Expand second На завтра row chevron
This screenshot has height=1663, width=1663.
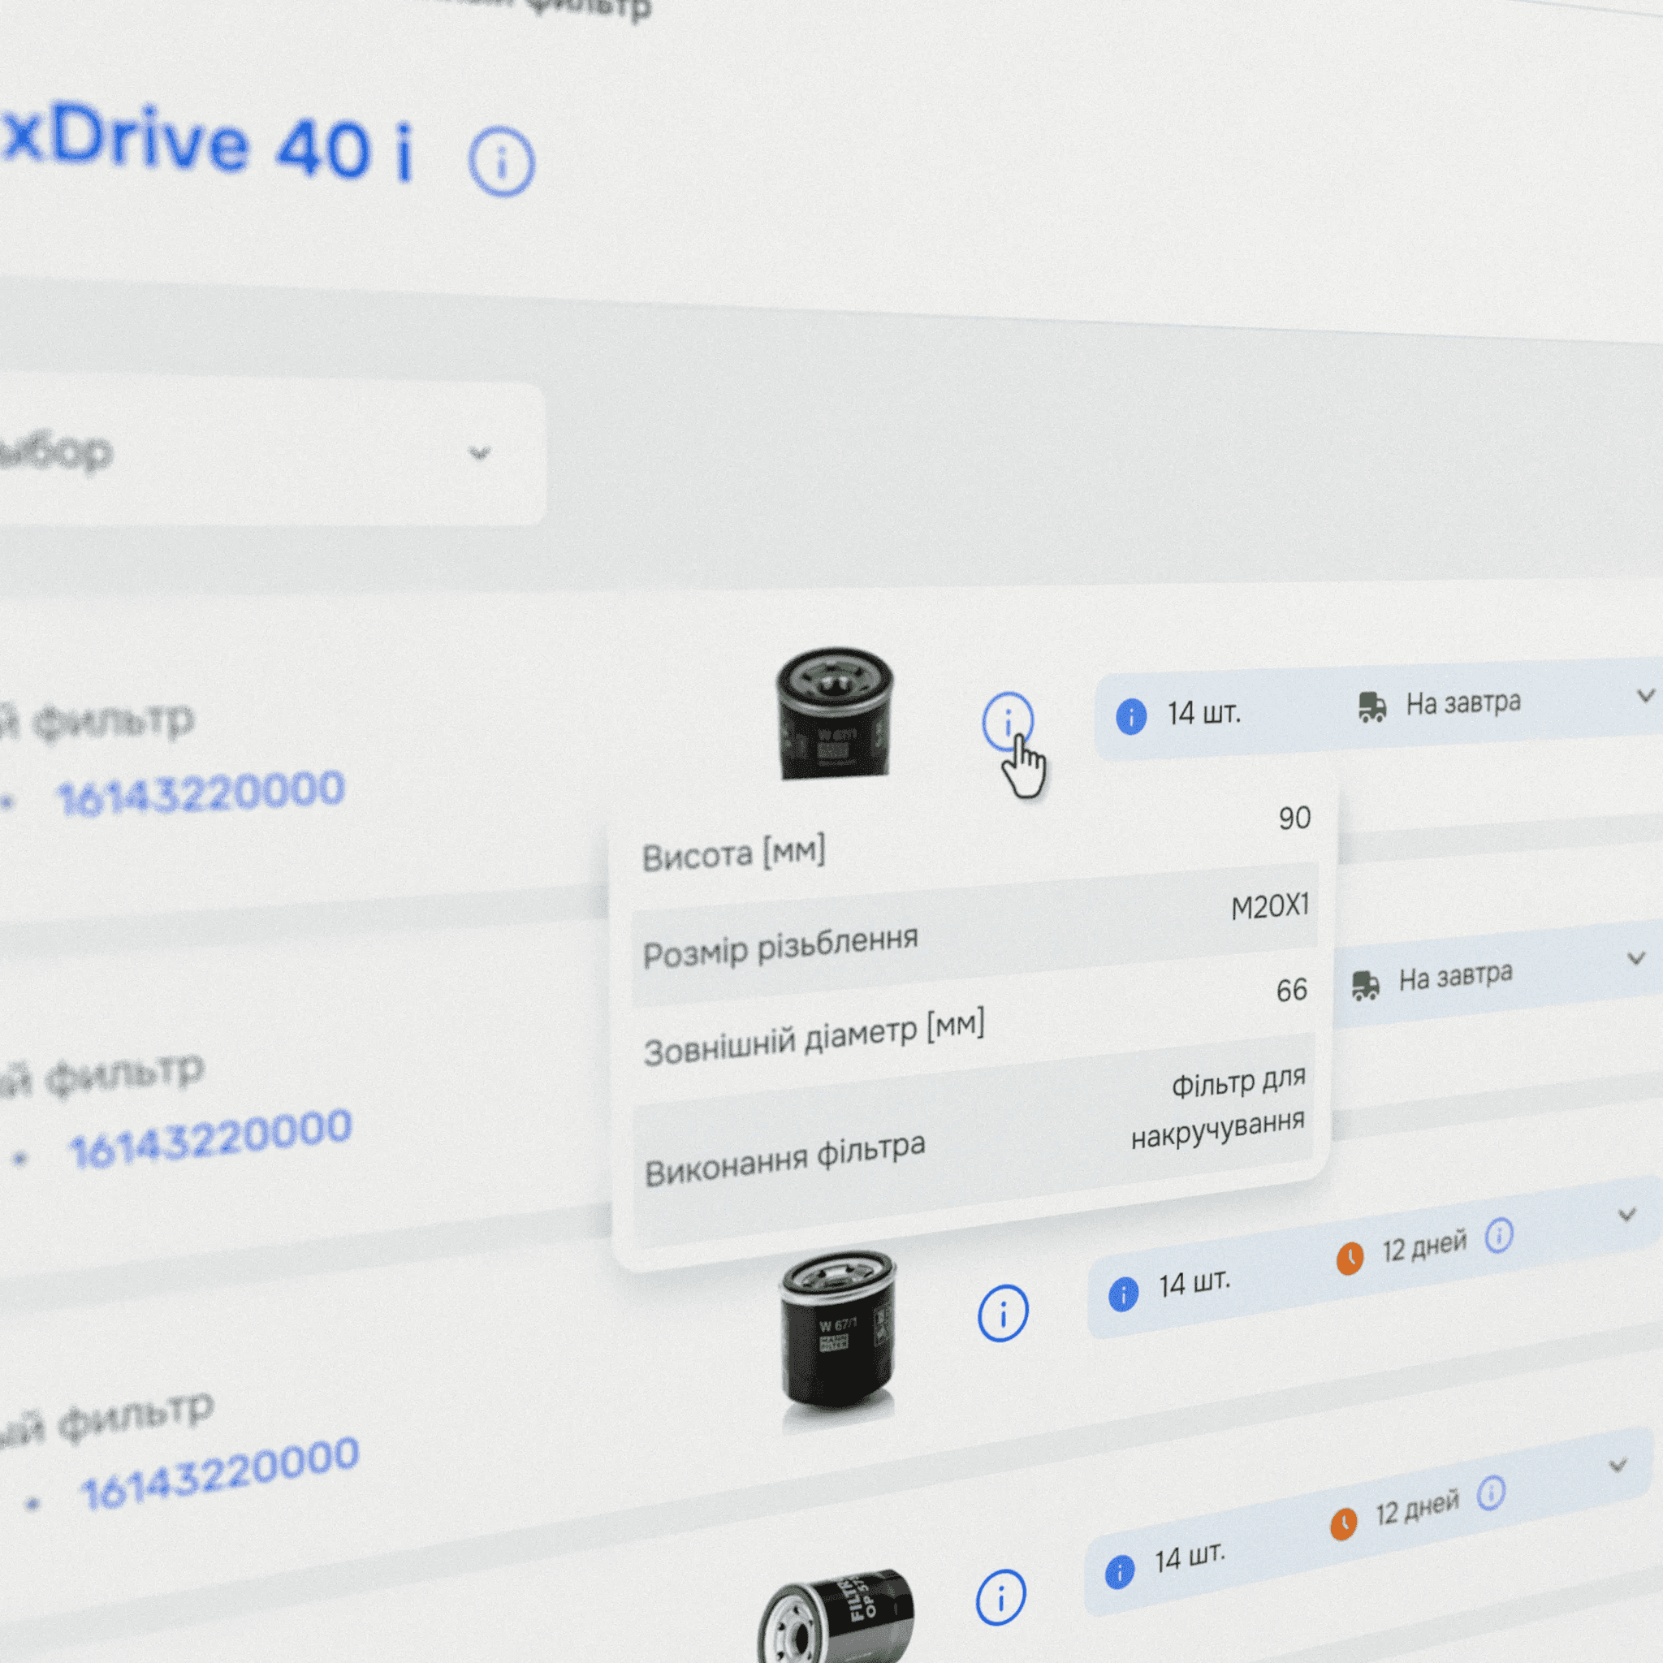click(x=1635, y=958)
